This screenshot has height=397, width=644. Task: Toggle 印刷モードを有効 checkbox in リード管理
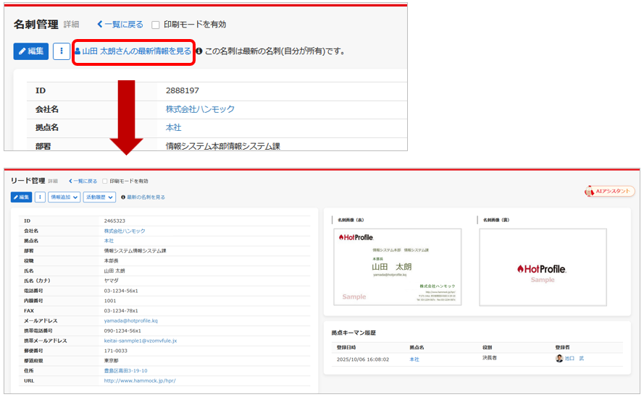point(105,181)
